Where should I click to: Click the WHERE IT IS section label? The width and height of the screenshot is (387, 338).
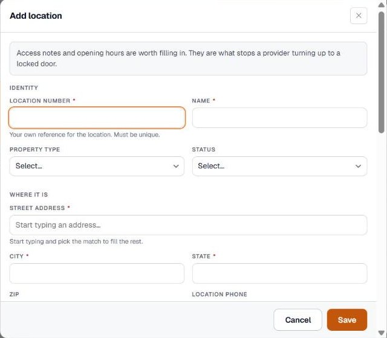[28, 194]
